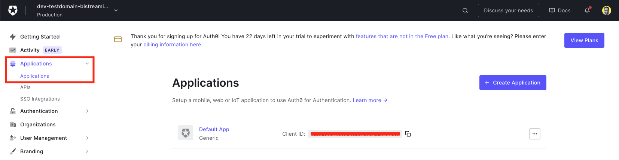Click the Create Application button
619x160 pixels.
tap(513, 83)
